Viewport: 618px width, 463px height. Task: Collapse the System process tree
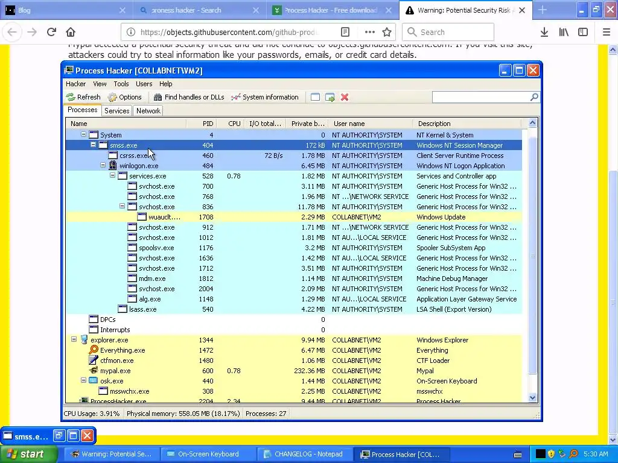pyautogui.click(x=83, y=134)
